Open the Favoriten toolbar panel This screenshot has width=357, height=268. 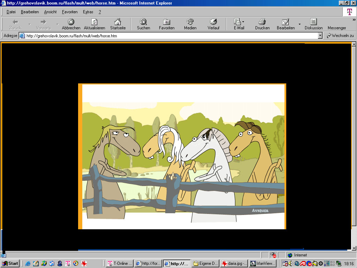point(167,24)
